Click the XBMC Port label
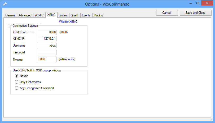Image resolution: width=215 pixels, height=123 pixels. coord(19,32)
